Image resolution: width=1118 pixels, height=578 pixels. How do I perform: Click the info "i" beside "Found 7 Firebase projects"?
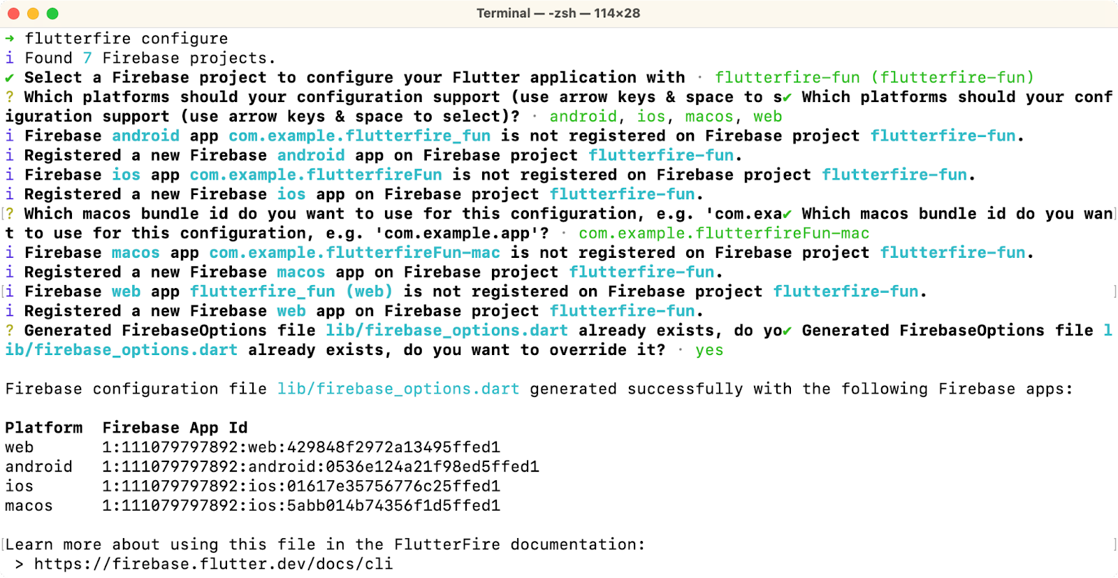(10, 58)
